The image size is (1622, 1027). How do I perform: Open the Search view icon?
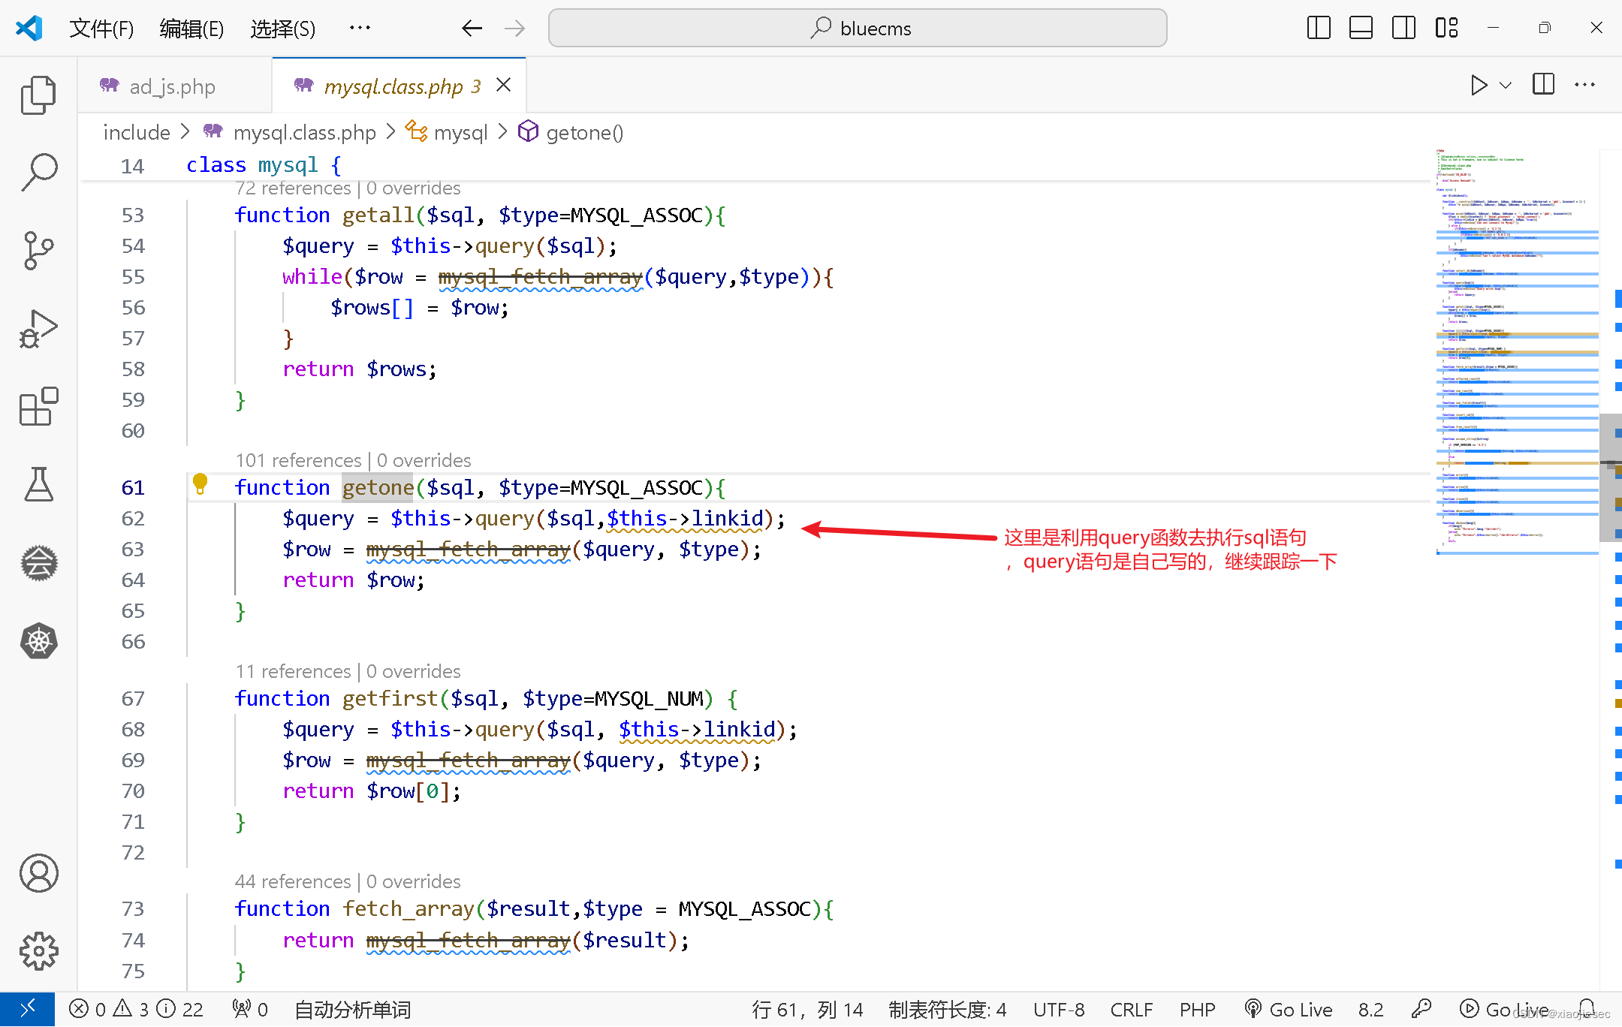point(38,170)
